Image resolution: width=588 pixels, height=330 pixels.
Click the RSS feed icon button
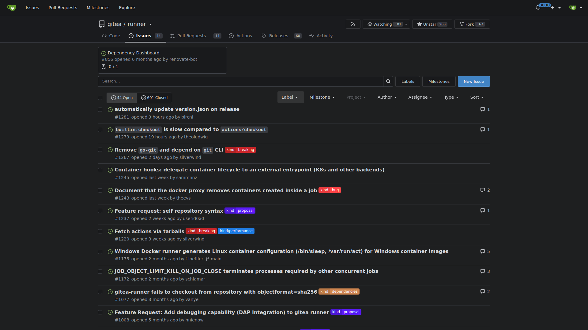353,24
